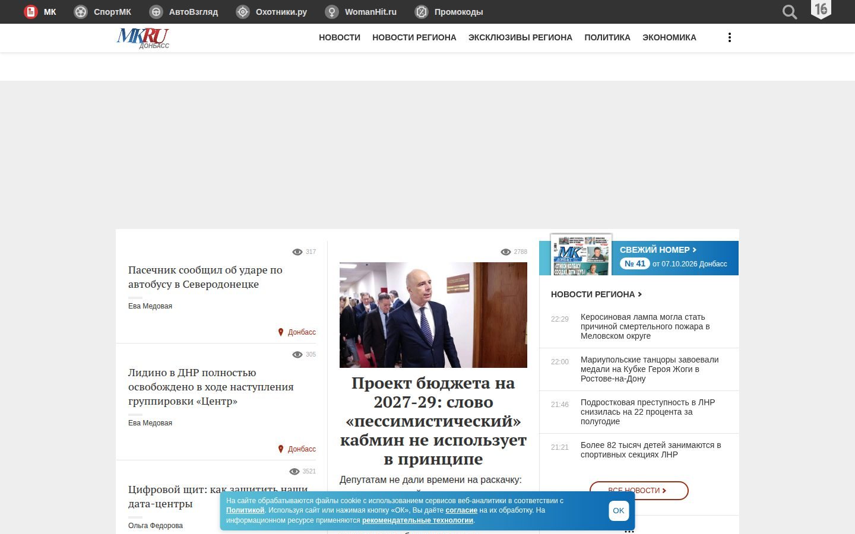Click the Промокоды percent icon

(422, 12)
